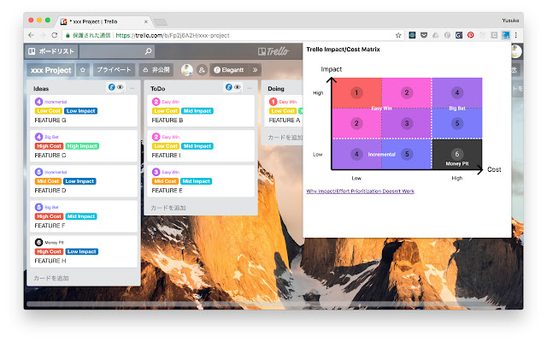Open the FEATURE E card
Screen dimensions: 547x342
[201, 181]
